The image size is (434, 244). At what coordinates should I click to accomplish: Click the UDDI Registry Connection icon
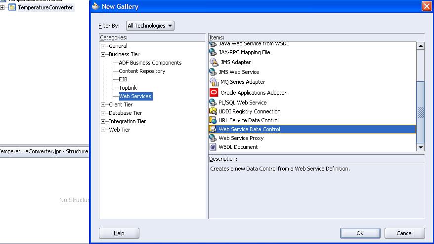(213, 111)
